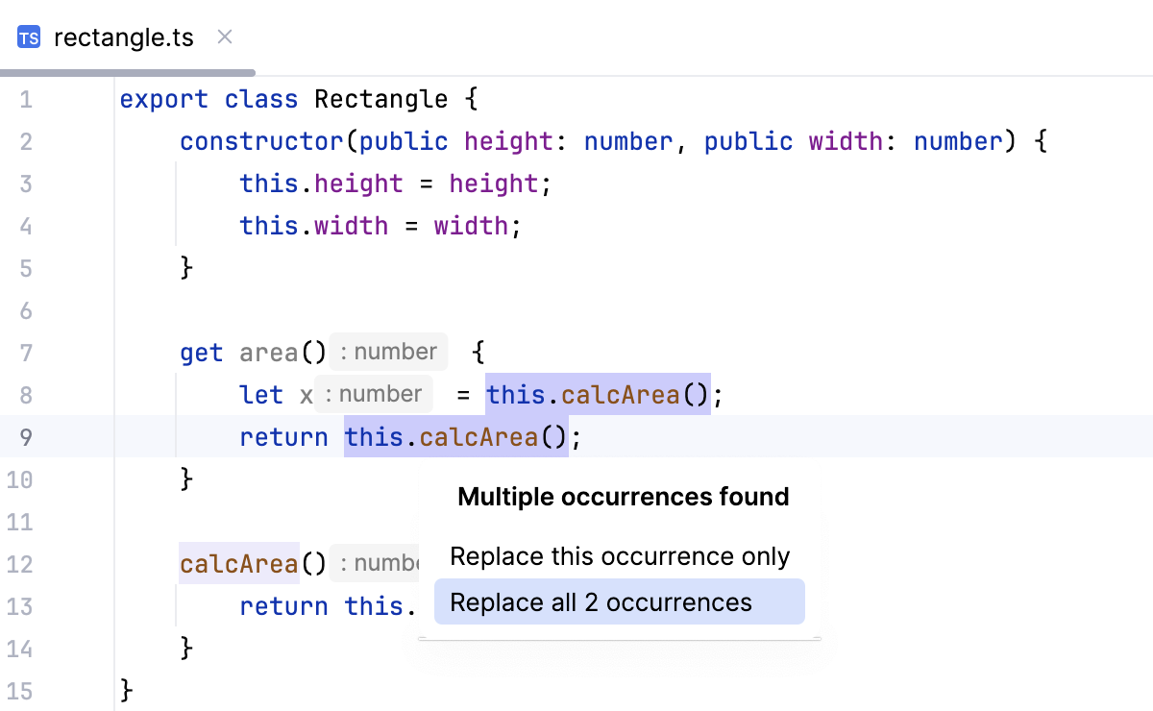Choose Replace all 2 occurrences
Image resolution: width=1153 pixels, height=711 pixels.
pos(619,601)
